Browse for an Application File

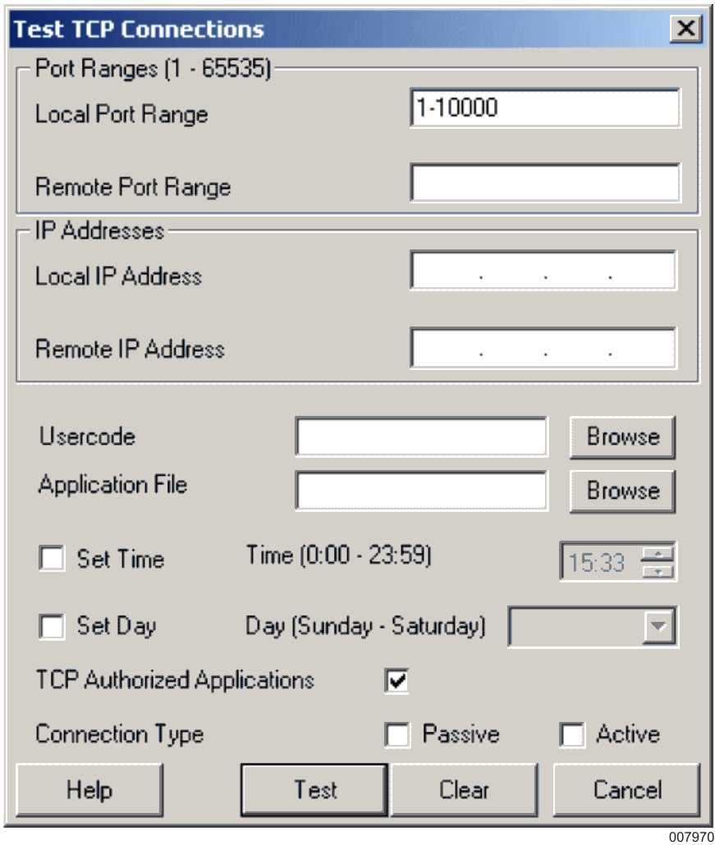click(x=622, y=491)
